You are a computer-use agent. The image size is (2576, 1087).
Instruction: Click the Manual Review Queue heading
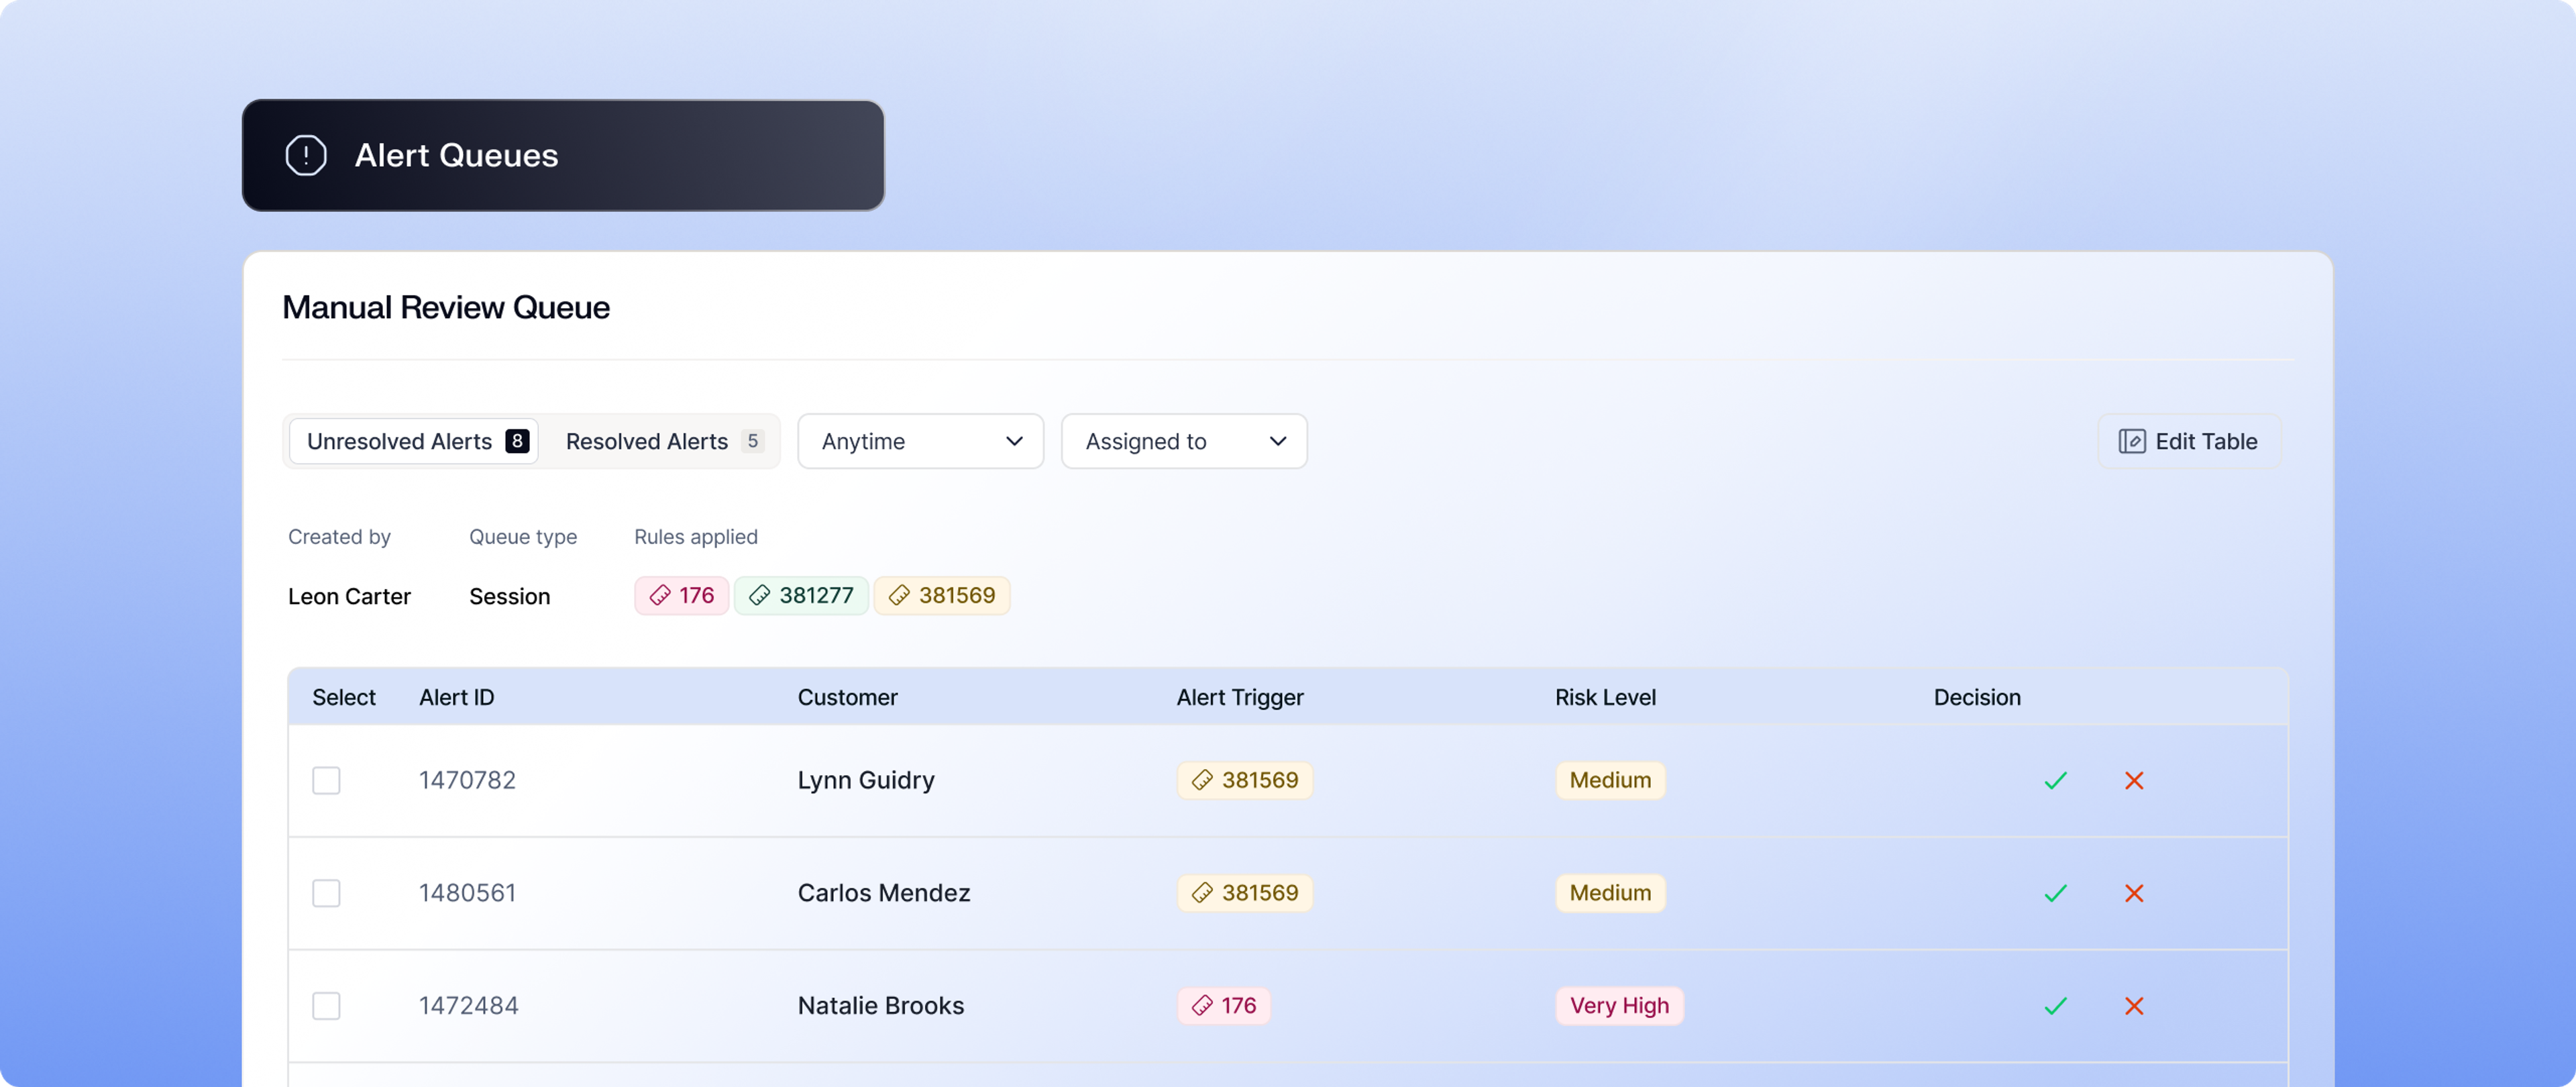(446, 307)
